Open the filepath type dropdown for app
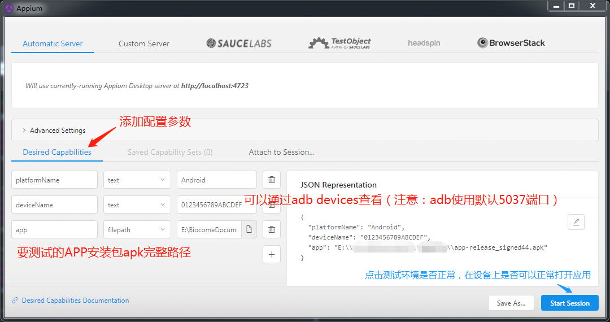The width and height of the screenshot is (610, 322). 137,230
